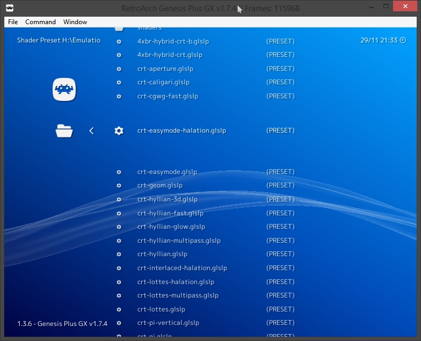Click the 1.3.6 Genesis Plus GX version text
The height and width of the screenshot is (341, 421).
pos(62,324)
